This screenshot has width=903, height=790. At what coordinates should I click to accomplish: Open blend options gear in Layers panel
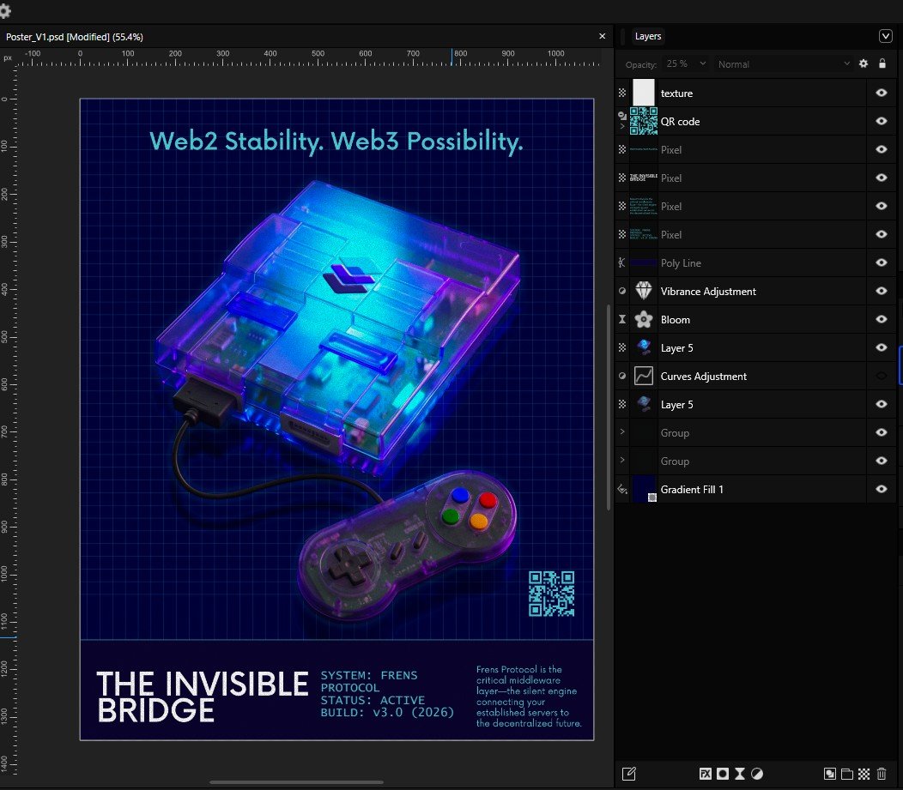point(864,63)
